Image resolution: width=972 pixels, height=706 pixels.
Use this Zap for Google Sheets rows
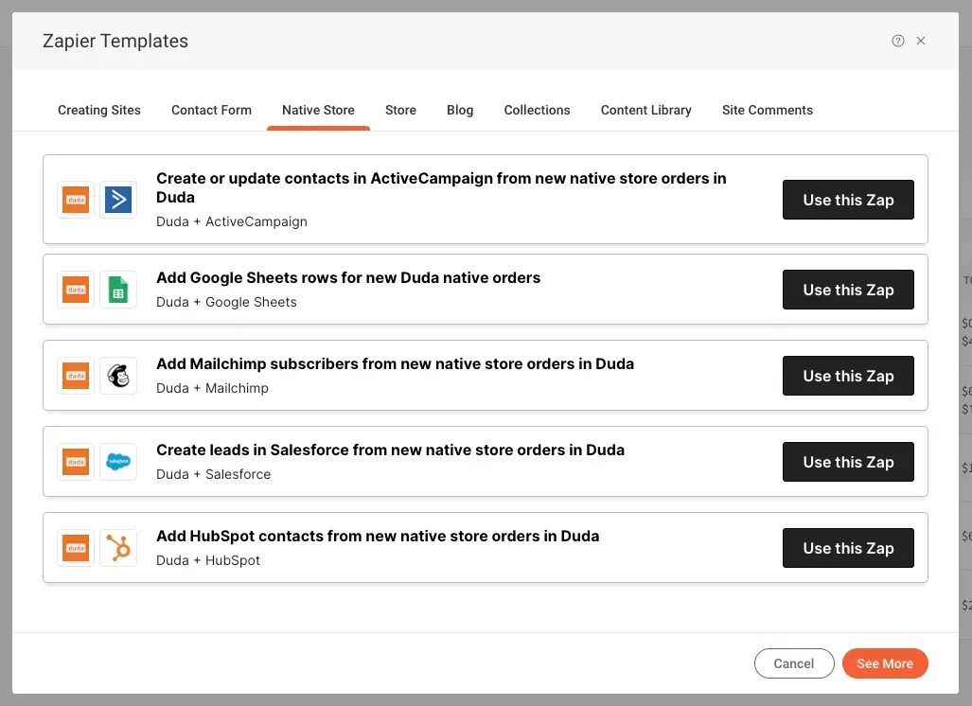coord(848,290)
